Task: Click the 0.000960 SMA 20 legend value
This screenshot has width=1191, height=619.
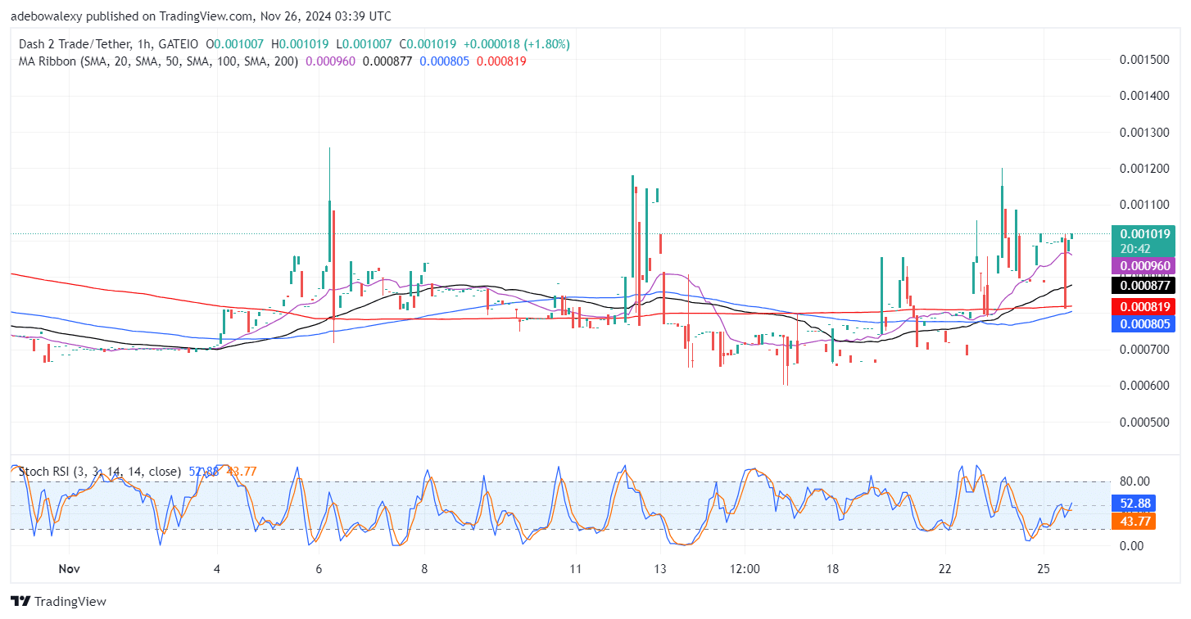Action: click(331, 61)
